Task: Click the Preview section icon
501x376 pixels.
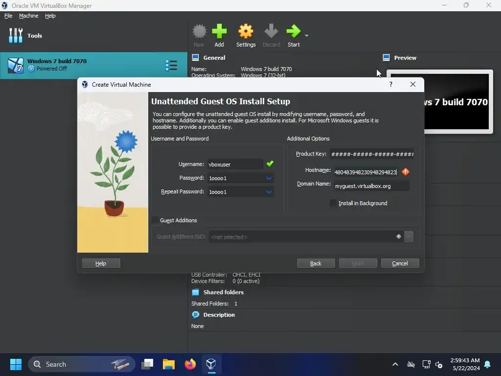Action: pos(386,58)
